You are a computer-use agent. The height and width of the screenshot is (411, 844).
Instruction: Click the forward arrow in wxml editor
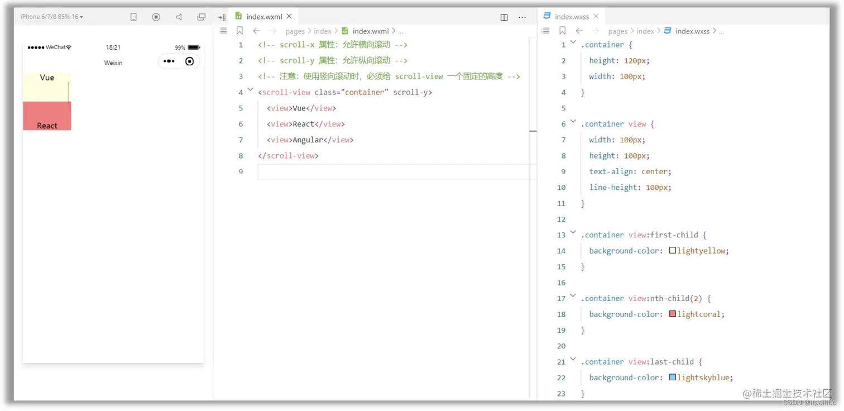[273, 31]
